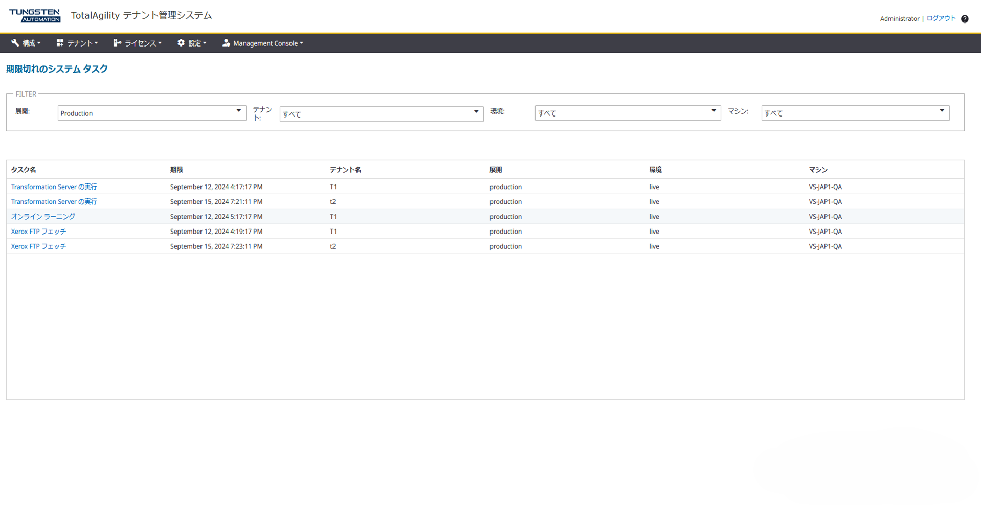
Task: Click the user icon next to Management Console
Action: point(226,43)
